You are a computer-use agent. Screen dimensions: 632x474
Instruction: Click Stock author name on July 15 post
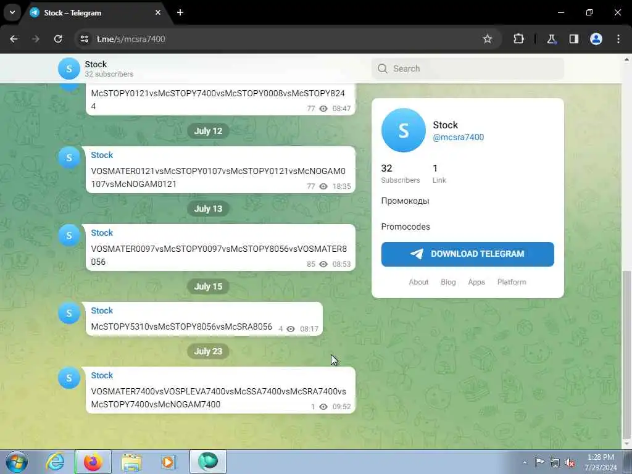pos(102,311)
